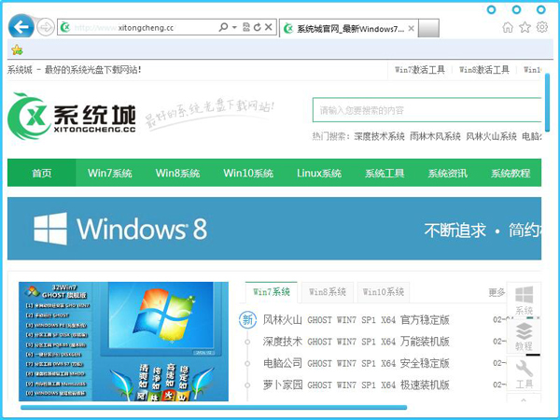Viewport: 560px width, 420px height.
Task: Select 首页 in the green navigation
Action: (42, 173)
